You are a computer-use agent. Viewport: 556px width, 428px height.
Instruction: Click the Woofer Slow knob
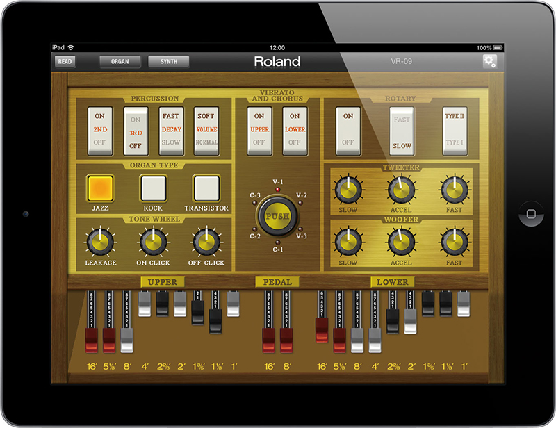pyautogui.click(x=347, y=241)
